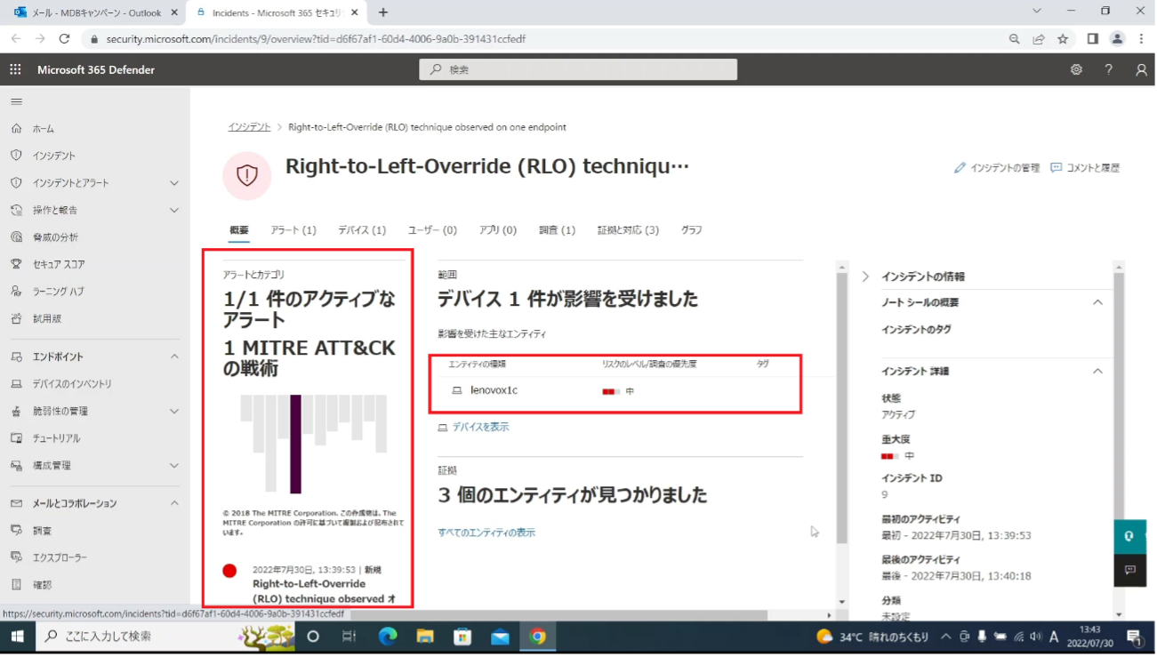Open コメントと履歴 button

(1085, 168)
